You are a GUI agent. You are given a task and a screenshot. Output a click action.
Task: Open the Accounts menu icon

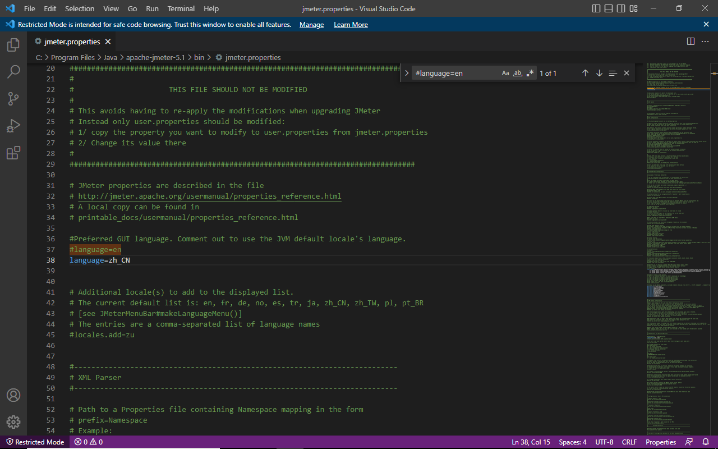13,395
